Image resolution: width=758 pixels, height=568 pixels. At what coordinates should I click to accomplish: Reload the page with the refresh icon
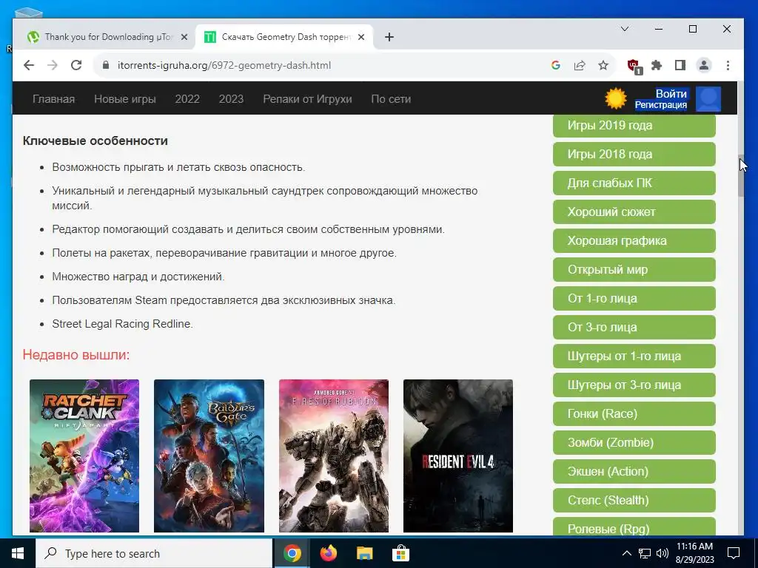(x=76, y=65)
